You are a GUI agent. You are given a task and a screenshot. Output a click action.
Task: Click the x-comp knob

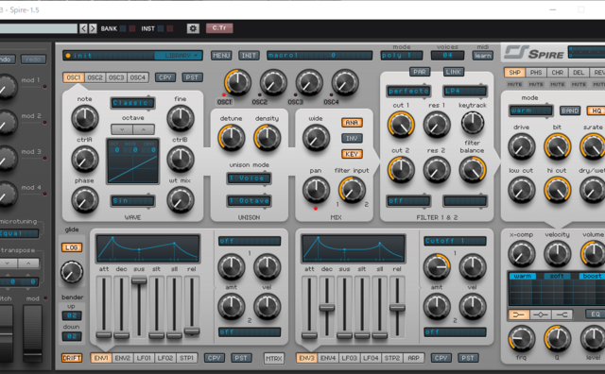pyautogui.click(x=521, y=254)
